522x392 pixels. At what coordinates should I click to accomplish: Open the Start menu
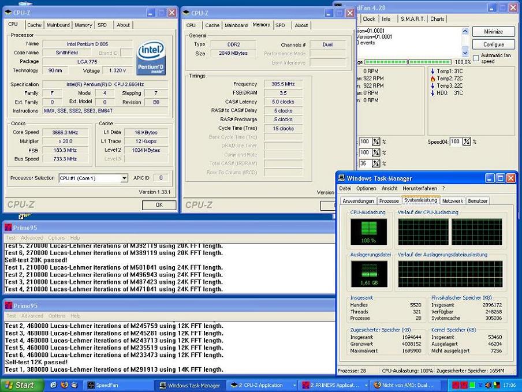(x=22, y=385)
